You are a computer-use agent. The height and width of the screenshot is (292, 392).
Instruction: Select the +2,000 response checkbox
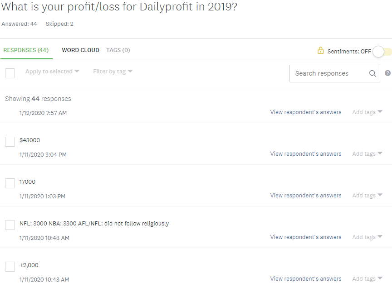(10, 267)
